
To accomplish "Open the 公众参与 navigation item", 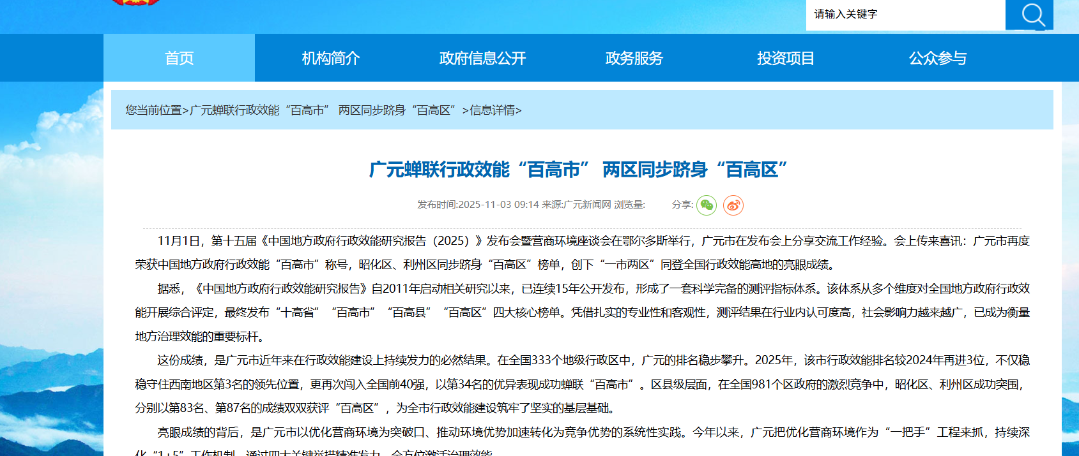I will coord(937,58).
